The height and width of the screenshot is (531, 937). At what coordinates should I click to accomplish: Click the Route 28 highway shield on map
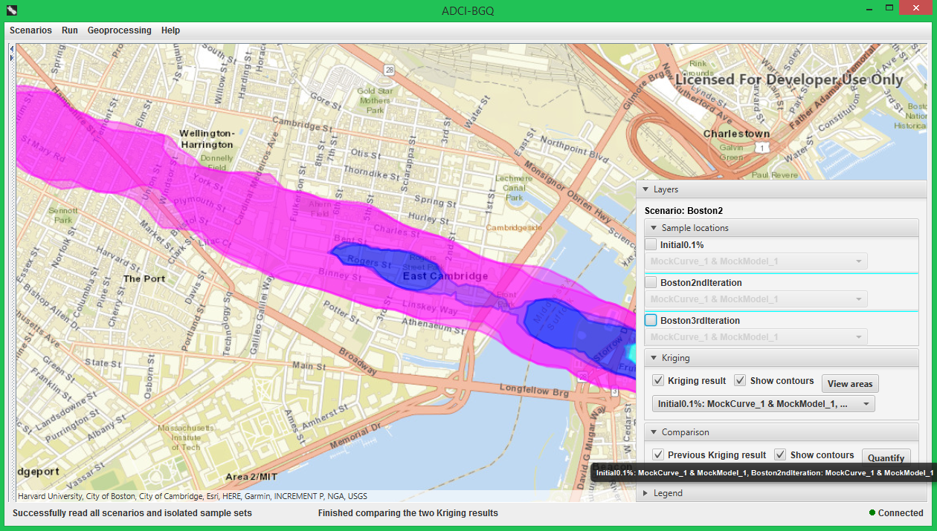click(390, 69)
